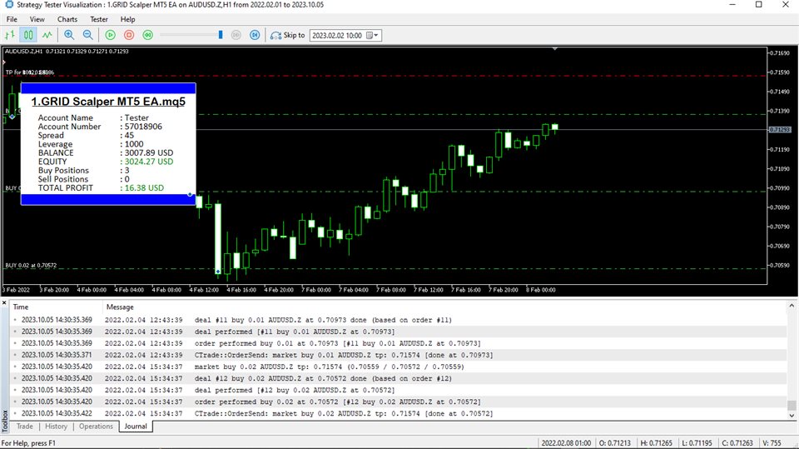The height and width of the screenshot is (449, 799).
Task: Click the '4 Feb 12:00' time axis label
Action: tap(205, 290)
